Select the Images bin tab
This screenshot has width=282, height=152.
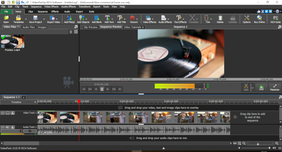coord(42,27)
